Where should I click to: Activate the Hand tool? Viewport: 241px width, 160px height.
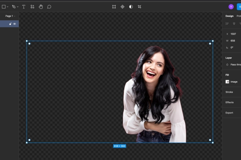pyautogui.click(x=41, y=7)
